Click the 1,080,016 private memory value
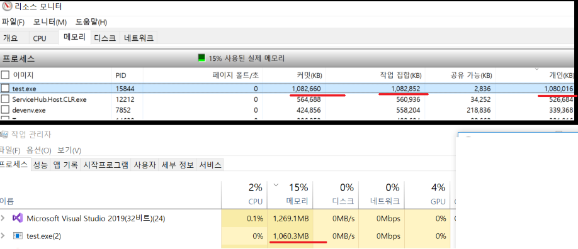The height and width of the screenshot is (249, 578). (x=559, y=89)
